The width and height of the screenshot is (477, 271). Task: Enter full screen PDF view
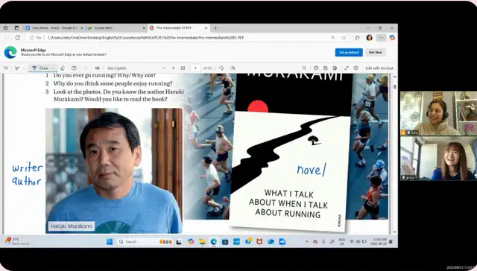pos(346,68)
